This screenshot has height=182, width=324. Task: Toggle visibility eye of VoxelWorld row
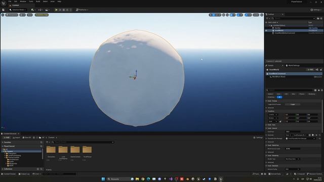tap(266, 30)
